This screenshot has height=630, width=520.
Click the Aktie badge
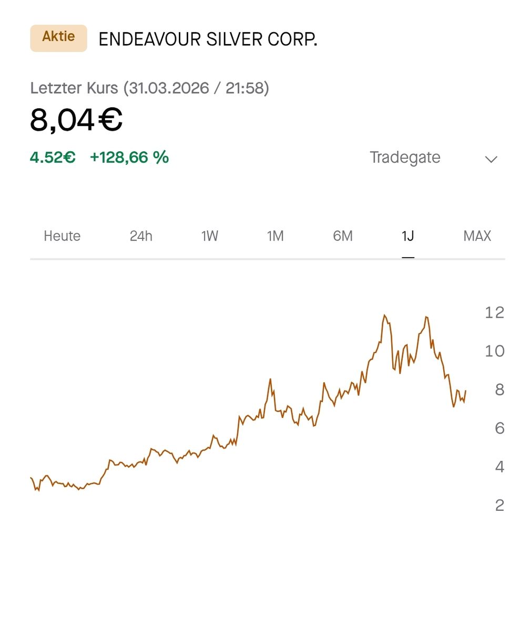(x=58, y=38)
